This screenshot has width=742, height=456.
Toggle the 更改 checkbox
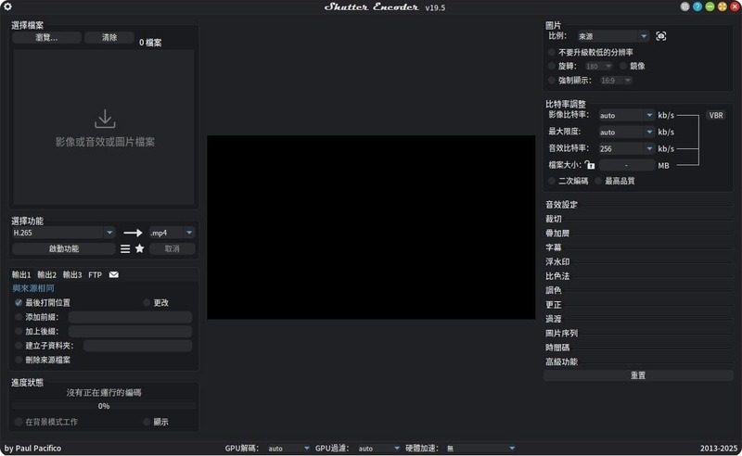pos(147,303)
